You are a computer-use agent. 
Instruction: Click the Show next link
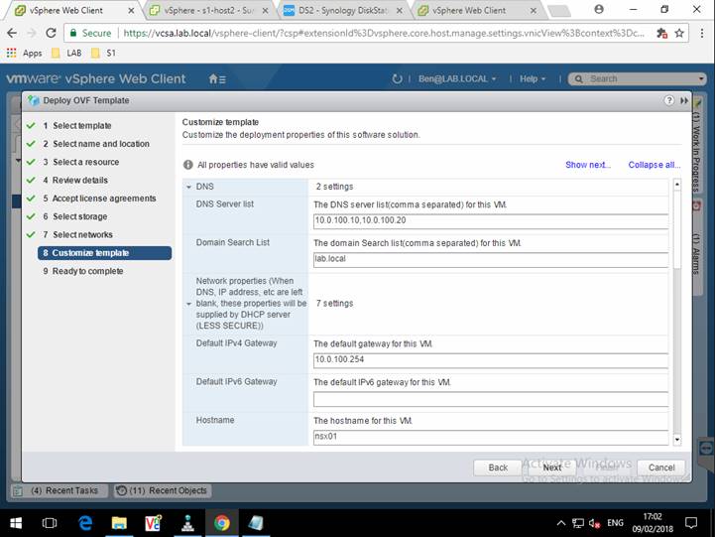tap(588, 165)
